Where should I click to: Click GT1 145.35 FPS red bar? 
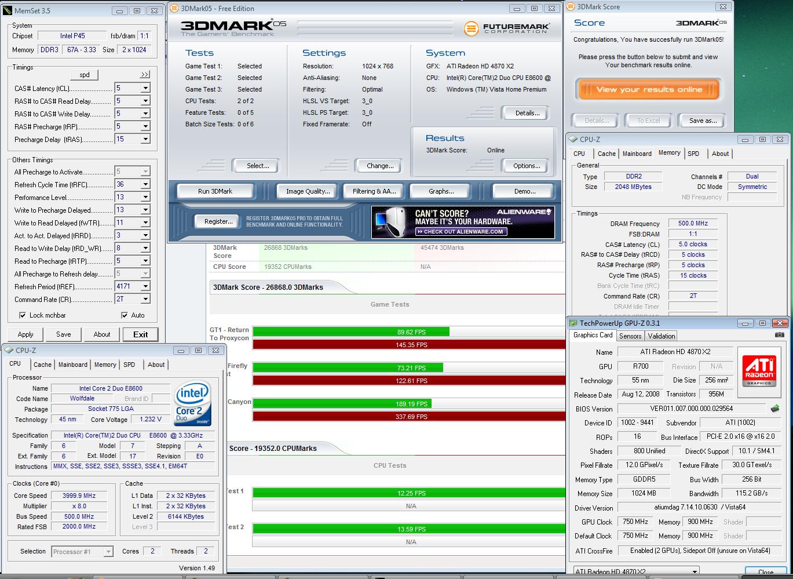point(409,345)
